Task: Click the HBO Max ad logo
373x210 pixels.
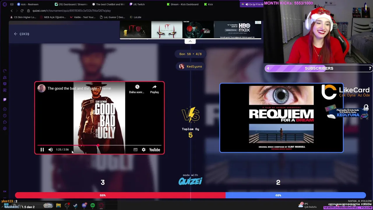Action: click(x=244, y=28)
